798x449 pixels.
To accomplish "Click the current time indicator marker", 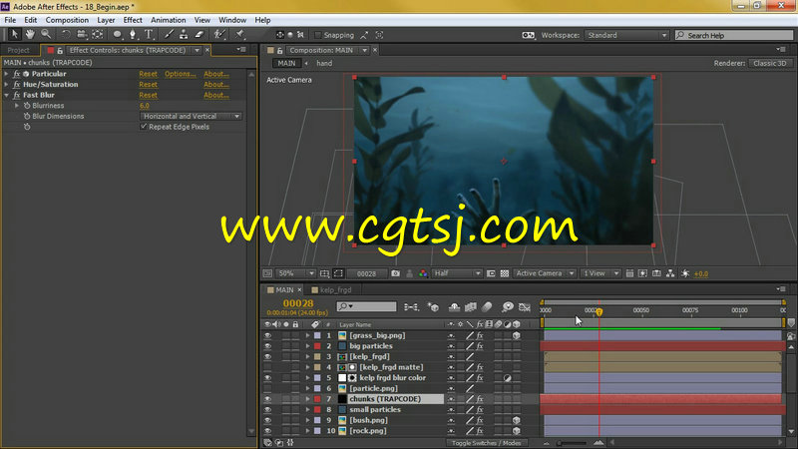I will pyautogui.click(x=599, y=311).
